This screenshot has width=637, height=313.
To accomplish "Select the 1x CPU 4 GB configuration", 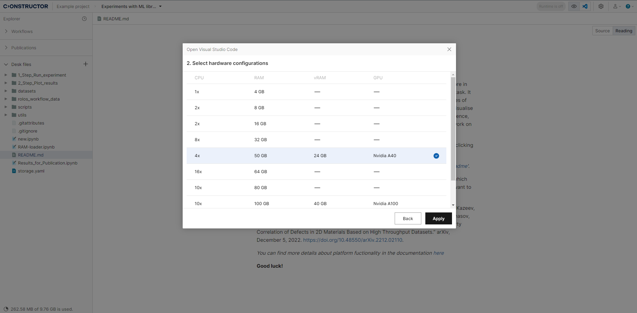I will [316, 92].
